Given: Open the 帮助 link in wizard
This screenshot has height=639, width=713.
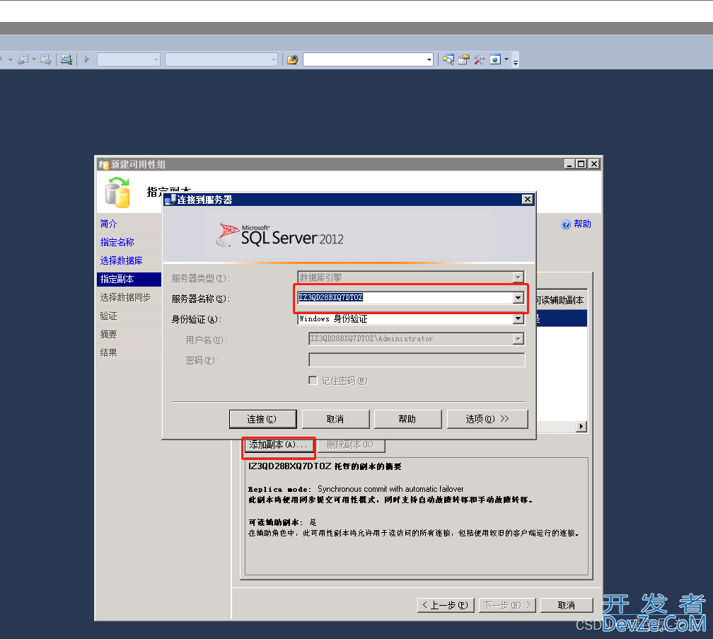Looking at the screenshot, I should pyautogui.click(x=582, y=224).
